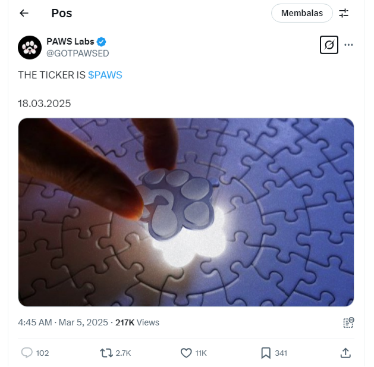The height and width of the screenshot is (367, 374).
Task: Click the share upload icon
Action: point(345,353)
